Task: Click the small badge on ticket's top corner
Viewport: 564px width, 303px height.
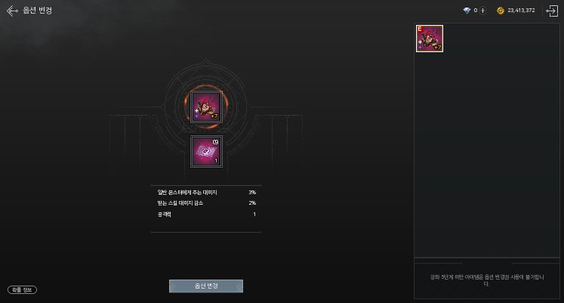Action: (215, 142)
